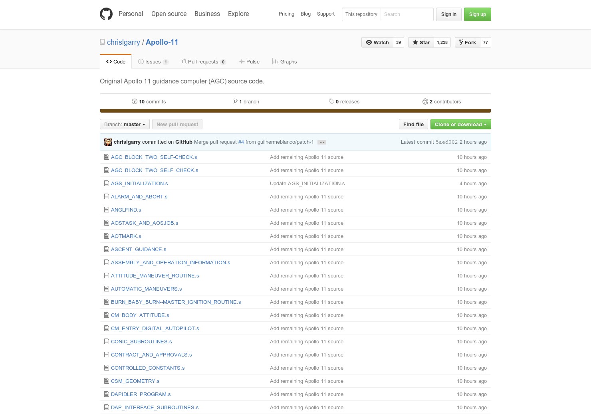This screenshot has height=414, width=591.
Task: Open the chrislgarry owner profile link
Action: pos(123,42)
